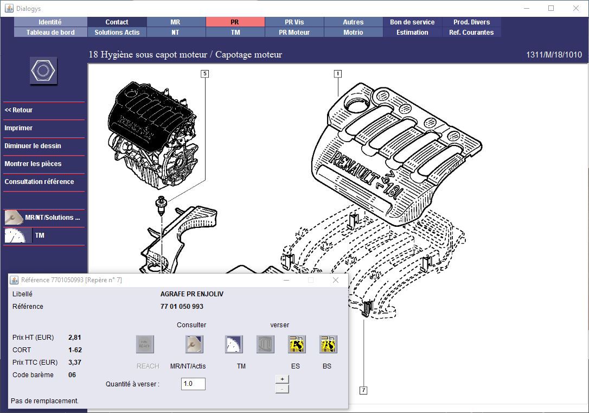
Task: Click heading Hygiène sous capot moteur
Action: (x=154, y=55)
